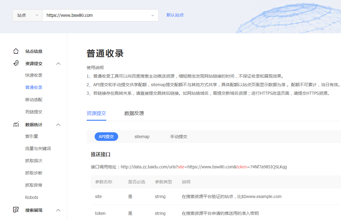Collapse the 搜索展现 section chevron
This screenshot has width=341, height=220.
coord(58,210)
